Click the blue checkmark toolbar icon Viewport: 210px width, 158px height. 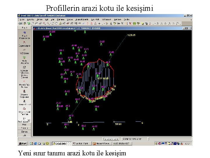(83, 23)
